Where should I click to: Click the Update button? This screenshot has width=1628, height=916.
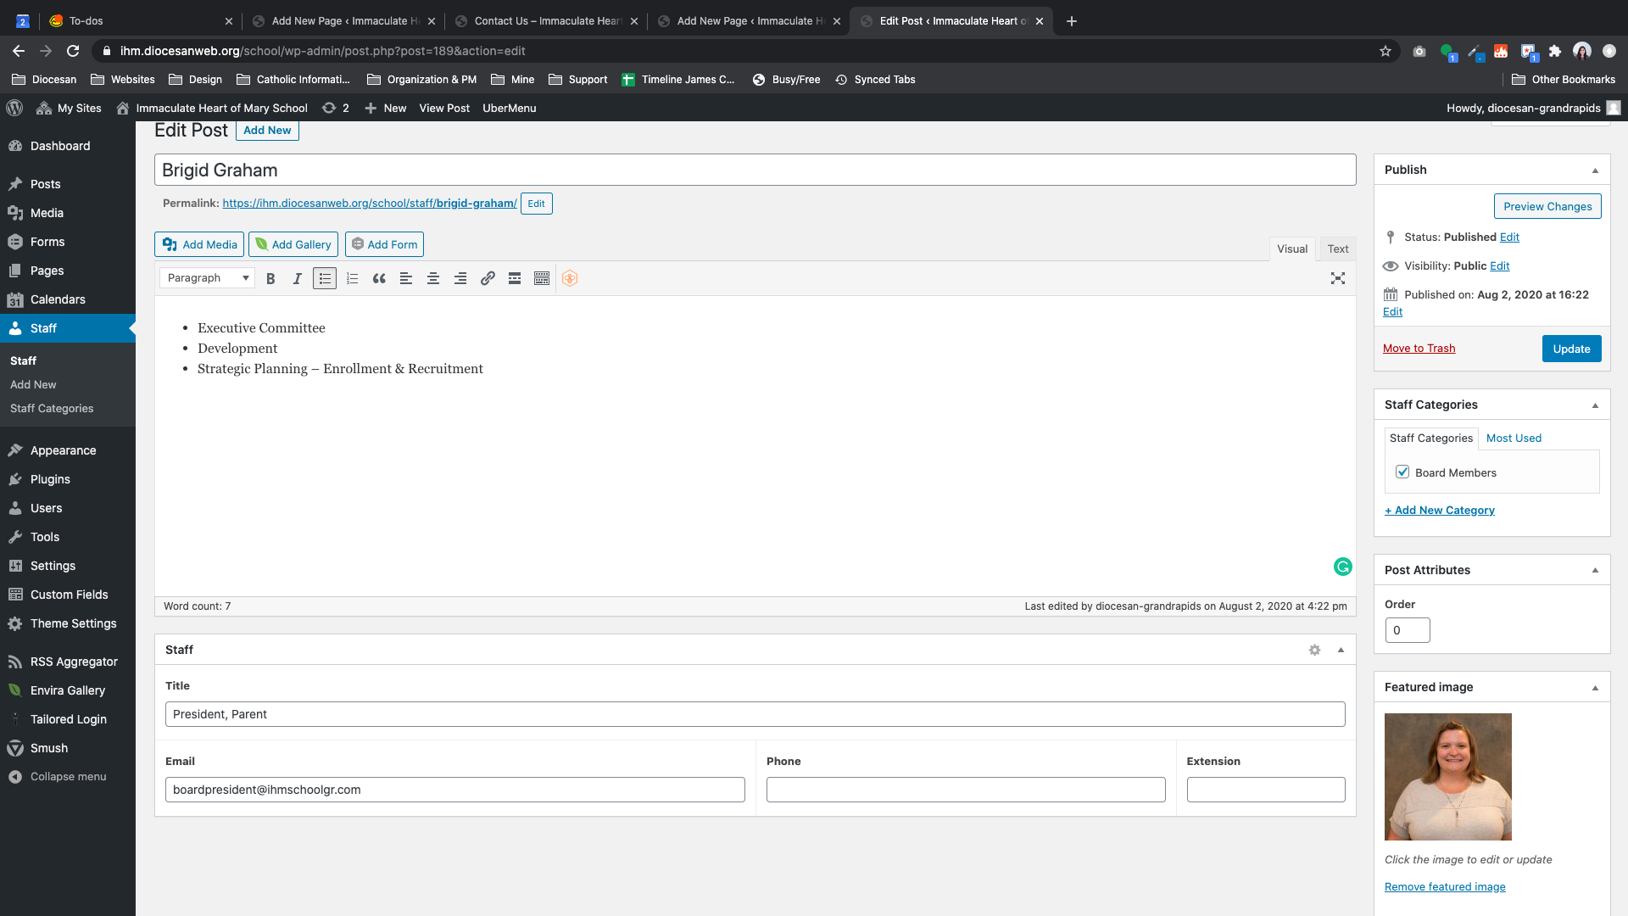1571,349
